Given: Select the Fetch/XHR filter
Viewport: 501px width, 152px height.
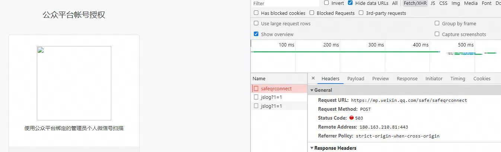Looking at the screenshot, I should point(415,3).
